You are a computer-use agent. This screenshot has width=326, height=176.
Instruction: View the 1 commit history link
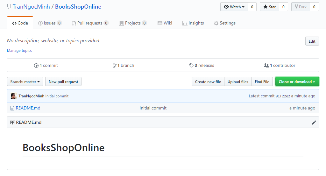pos(46,65)
